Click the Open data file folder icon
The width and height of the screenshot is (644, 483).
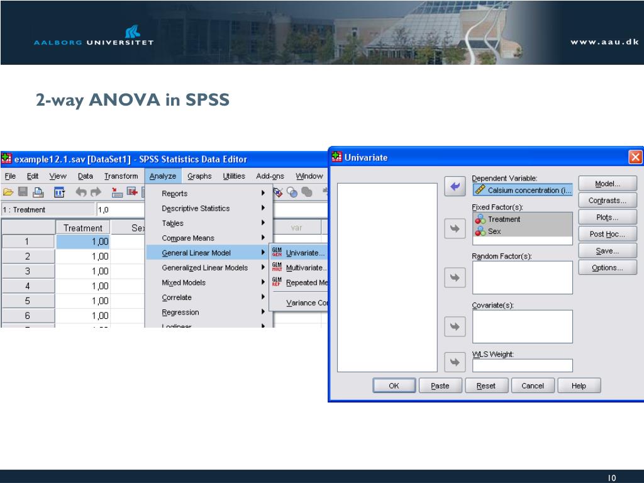[8, 192]
